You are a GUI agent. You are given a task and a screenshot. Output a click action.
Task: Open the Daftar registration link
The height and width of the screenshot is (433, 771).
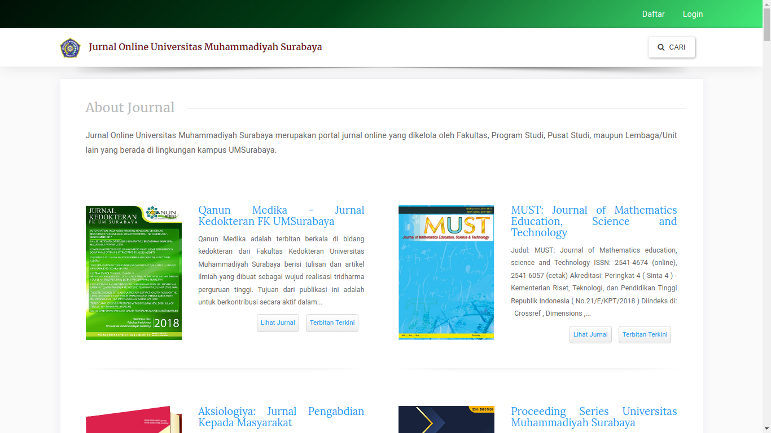pyautogui.click(x=653, y=14)
